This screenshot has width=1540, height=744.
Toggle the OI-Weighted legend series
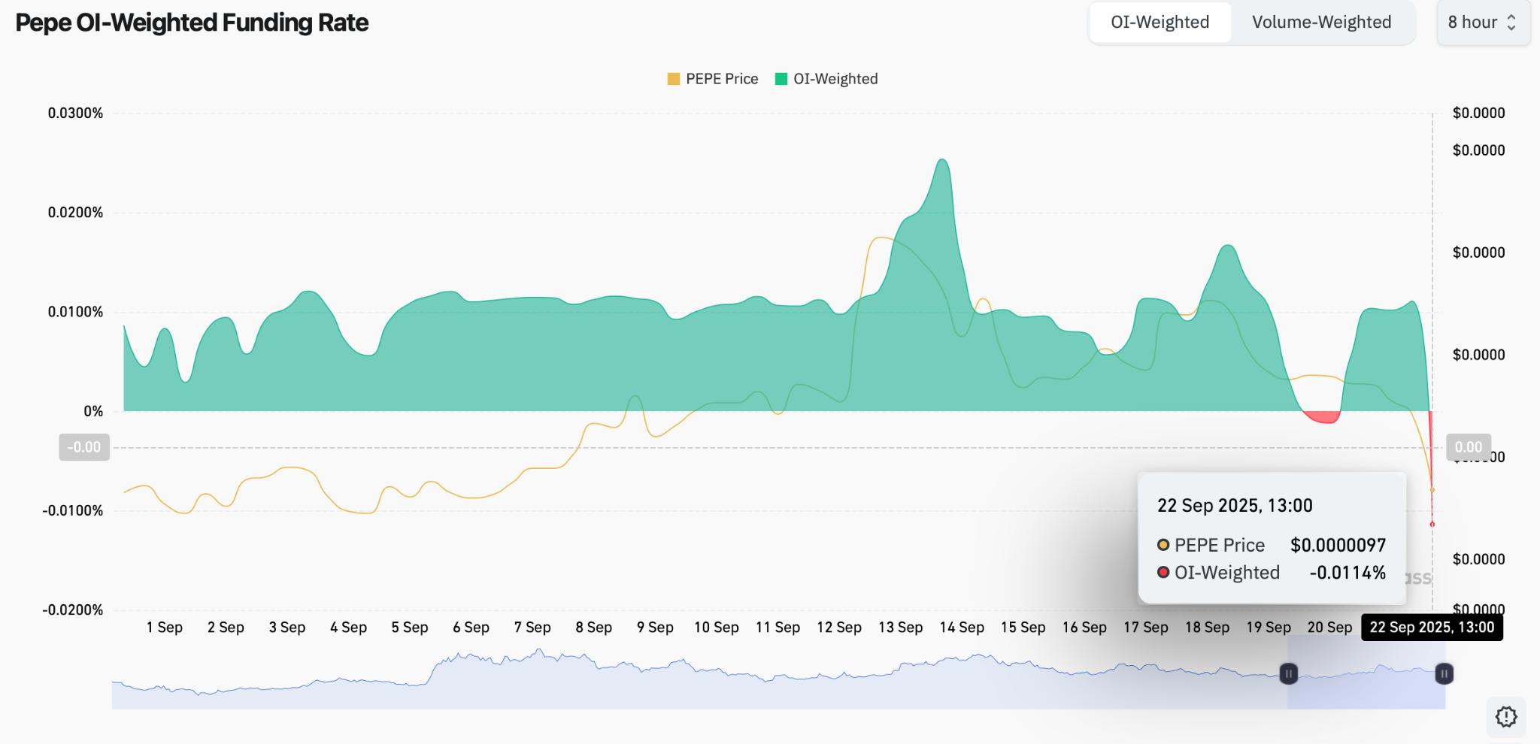(x=826, y=79)
